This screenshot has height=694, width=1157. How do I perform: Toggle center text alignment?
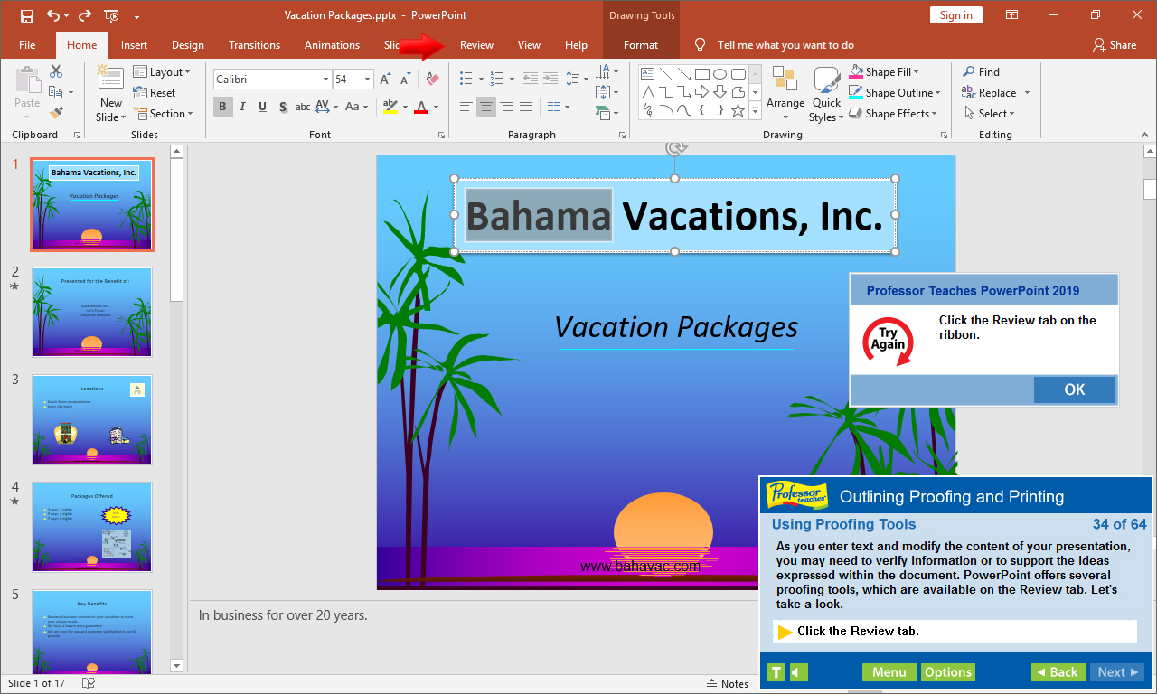point(486,107)
